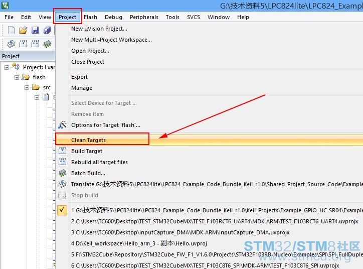Close the open Project menu
The height and width of the screenshot is (269, 363).
(x=67, y=17)
